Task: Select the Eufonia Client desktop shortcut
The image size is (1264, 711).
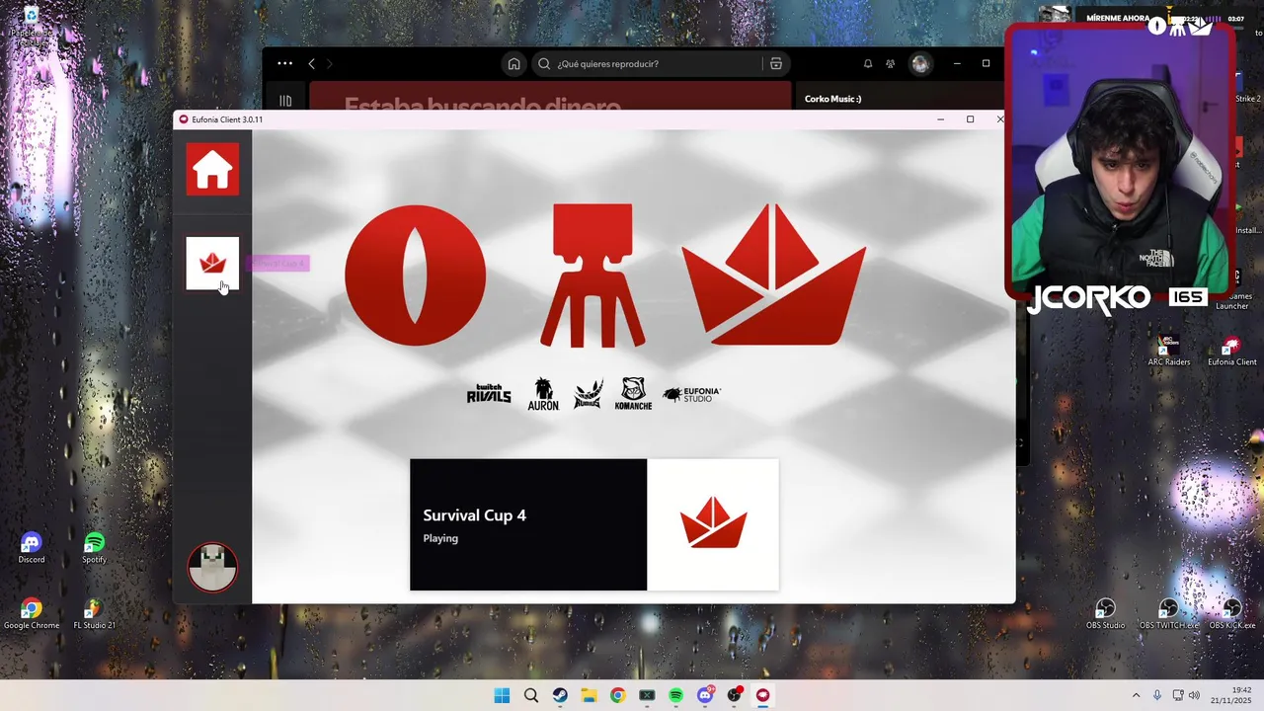Action: coord(1231,351)
